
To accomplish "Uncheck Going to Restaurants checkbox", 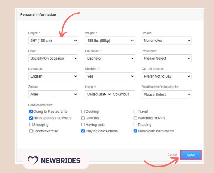I will click(31, 112).
